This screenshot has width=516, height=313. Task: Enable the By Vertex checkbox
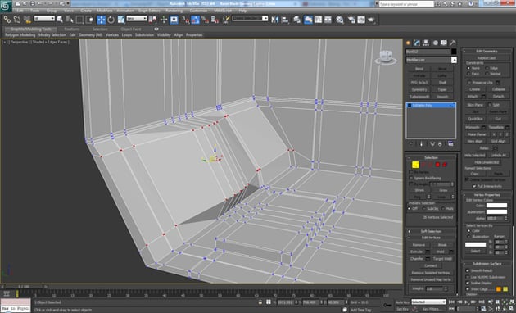tap(411, 172)
